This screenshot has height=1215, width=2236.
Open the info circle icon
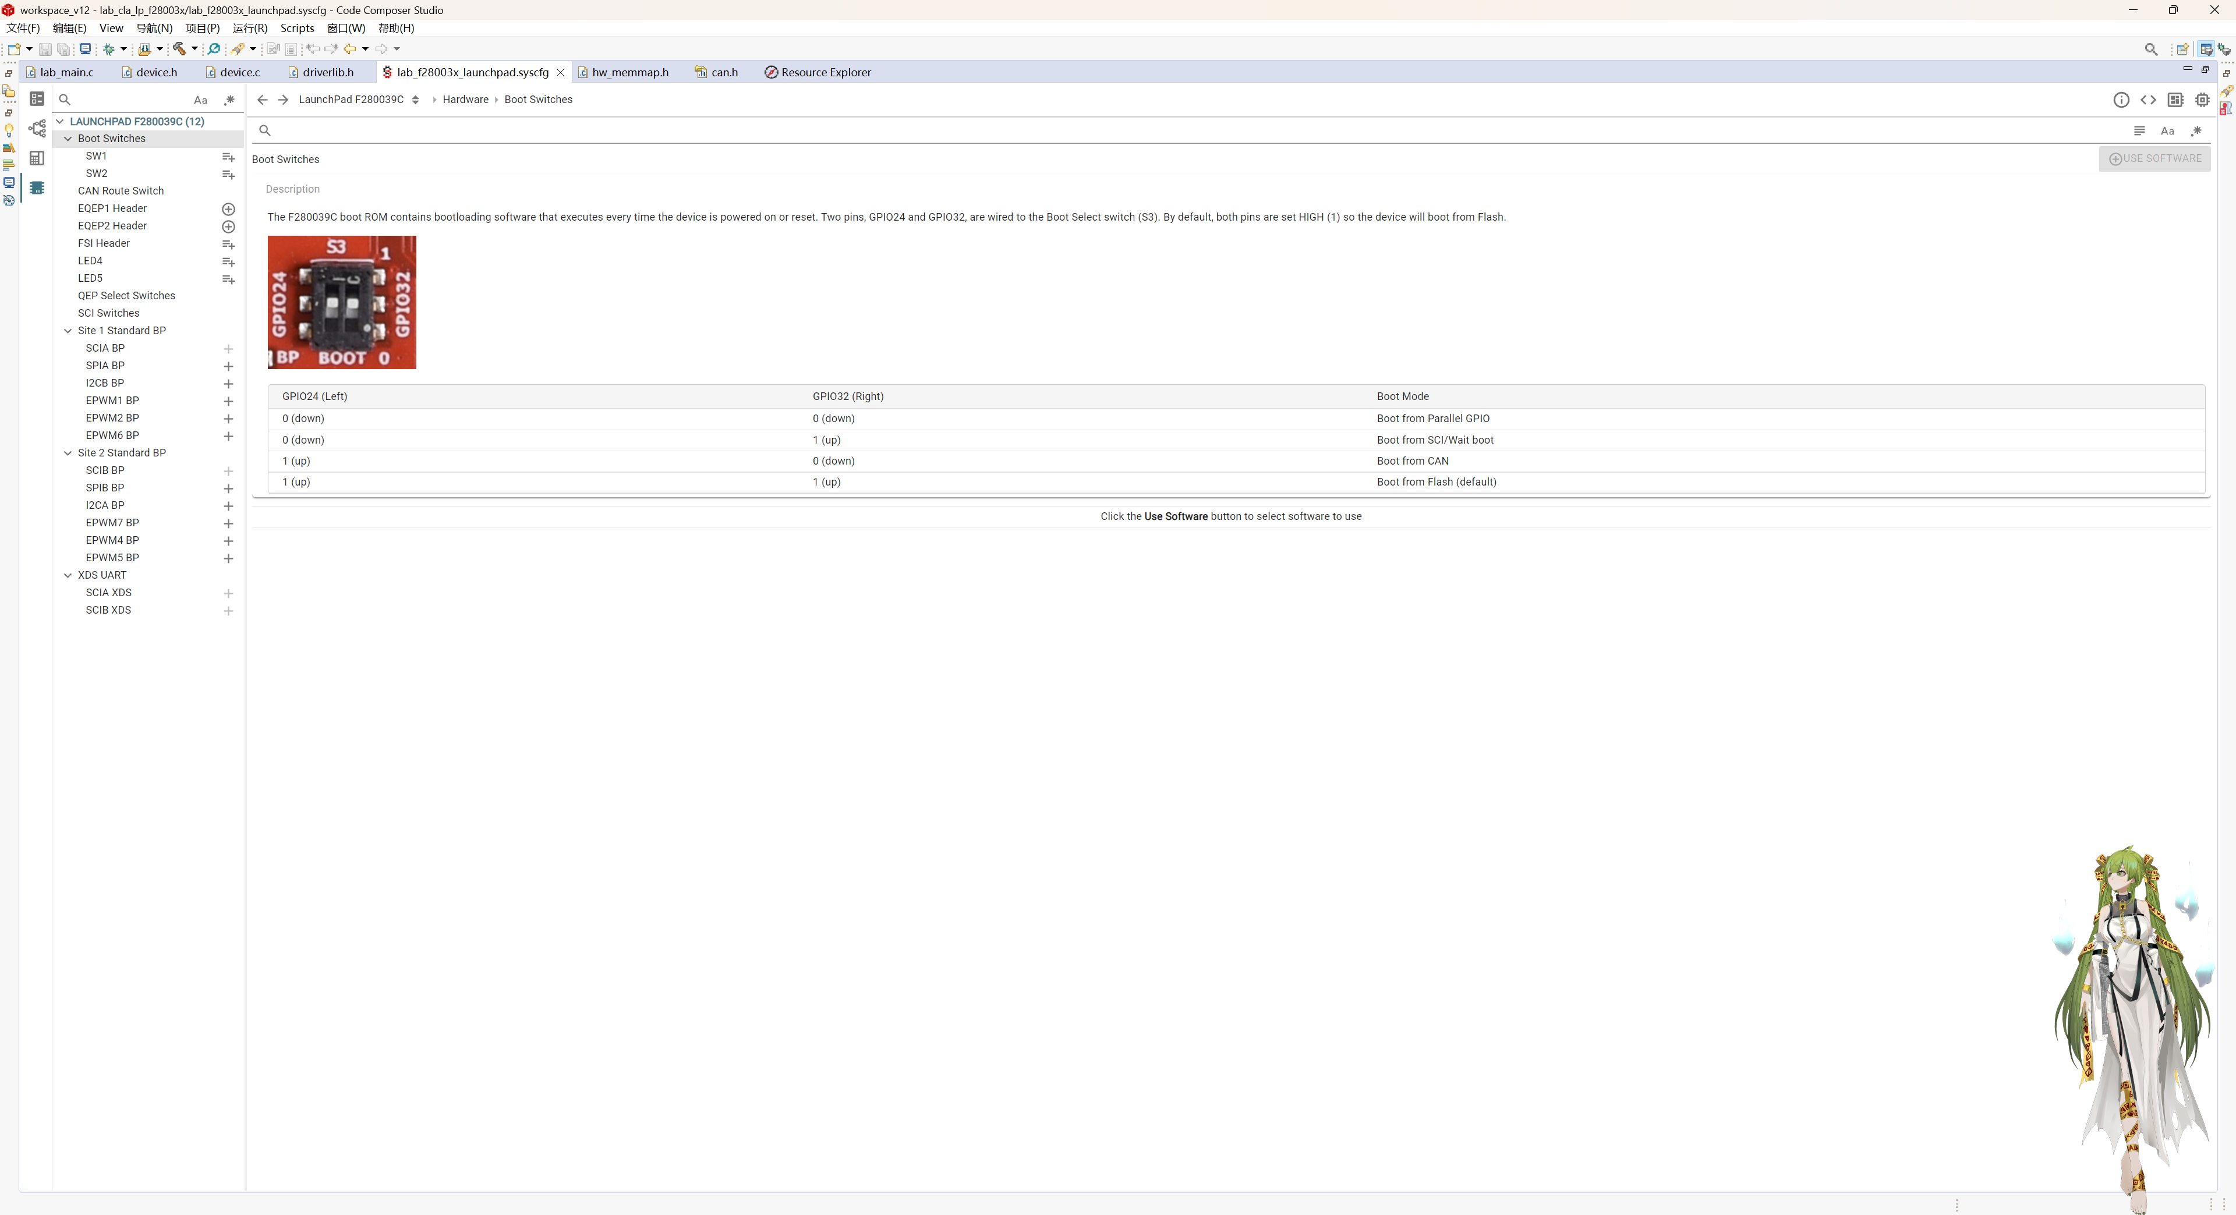pos(2121,100)
